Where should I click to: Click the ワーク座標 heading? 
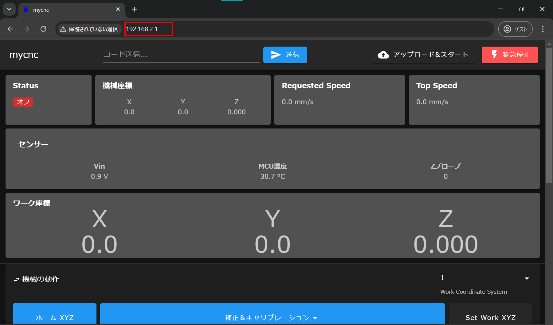coord(32,203)
